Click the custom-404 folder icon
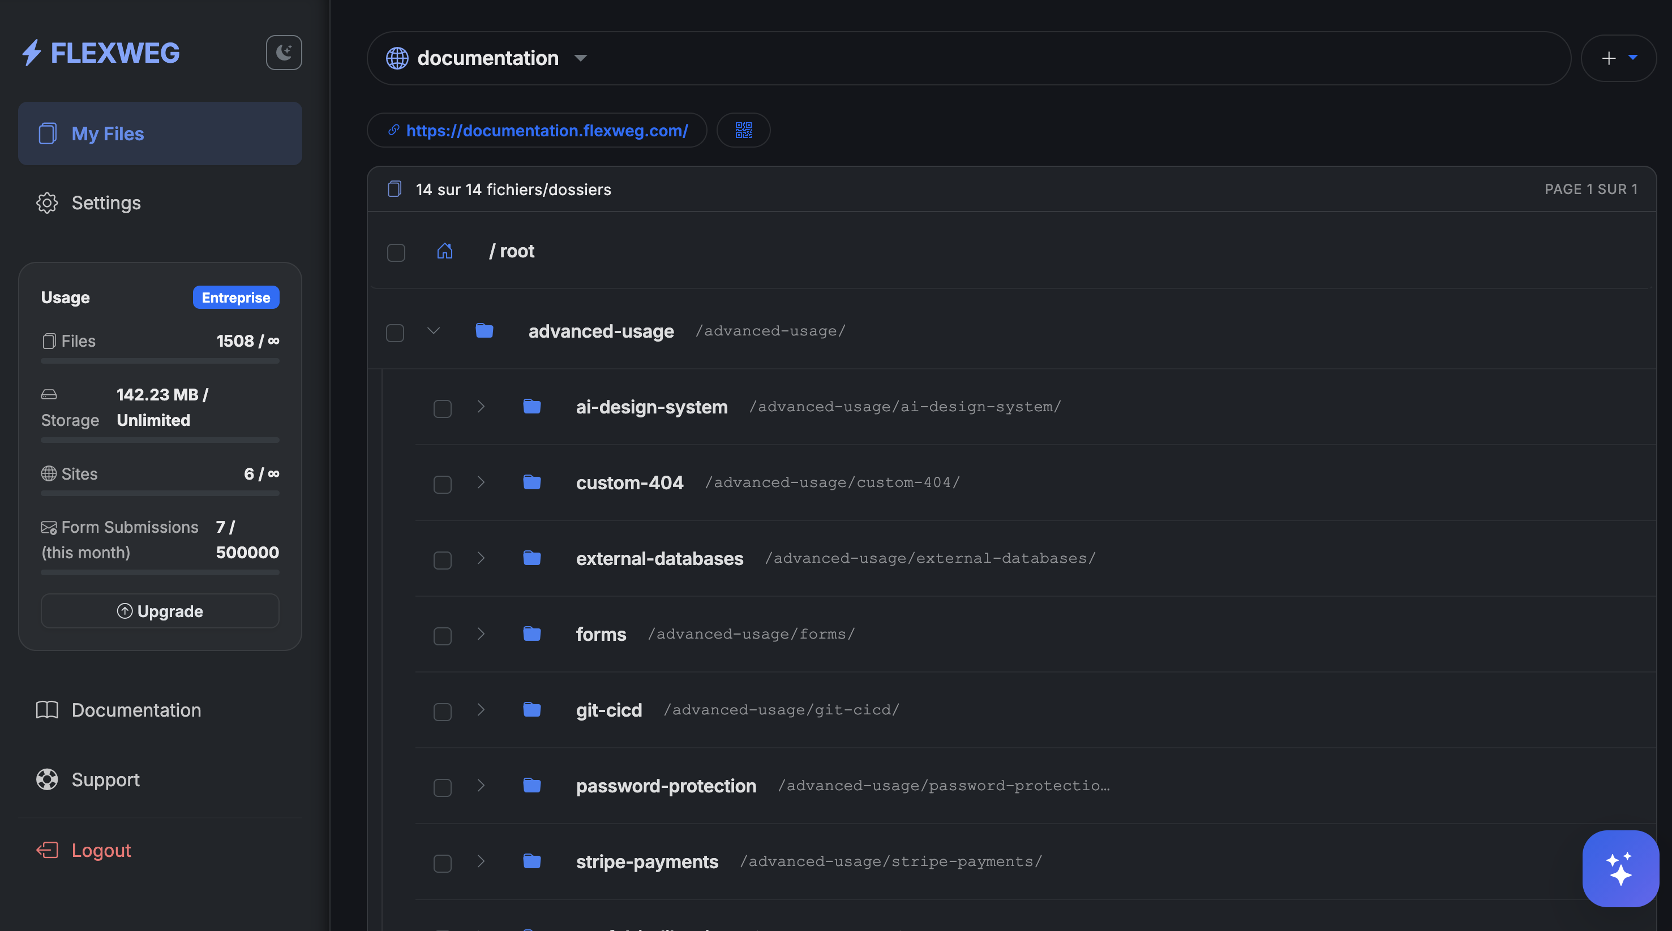The image size is (1672, 931). tap(532, 482)
